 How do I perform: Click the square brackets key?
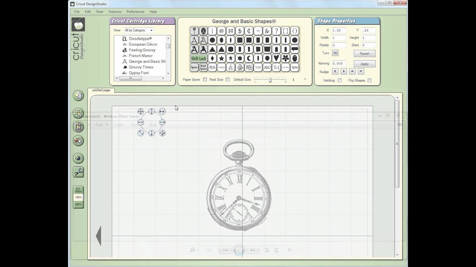coord(286,31)
